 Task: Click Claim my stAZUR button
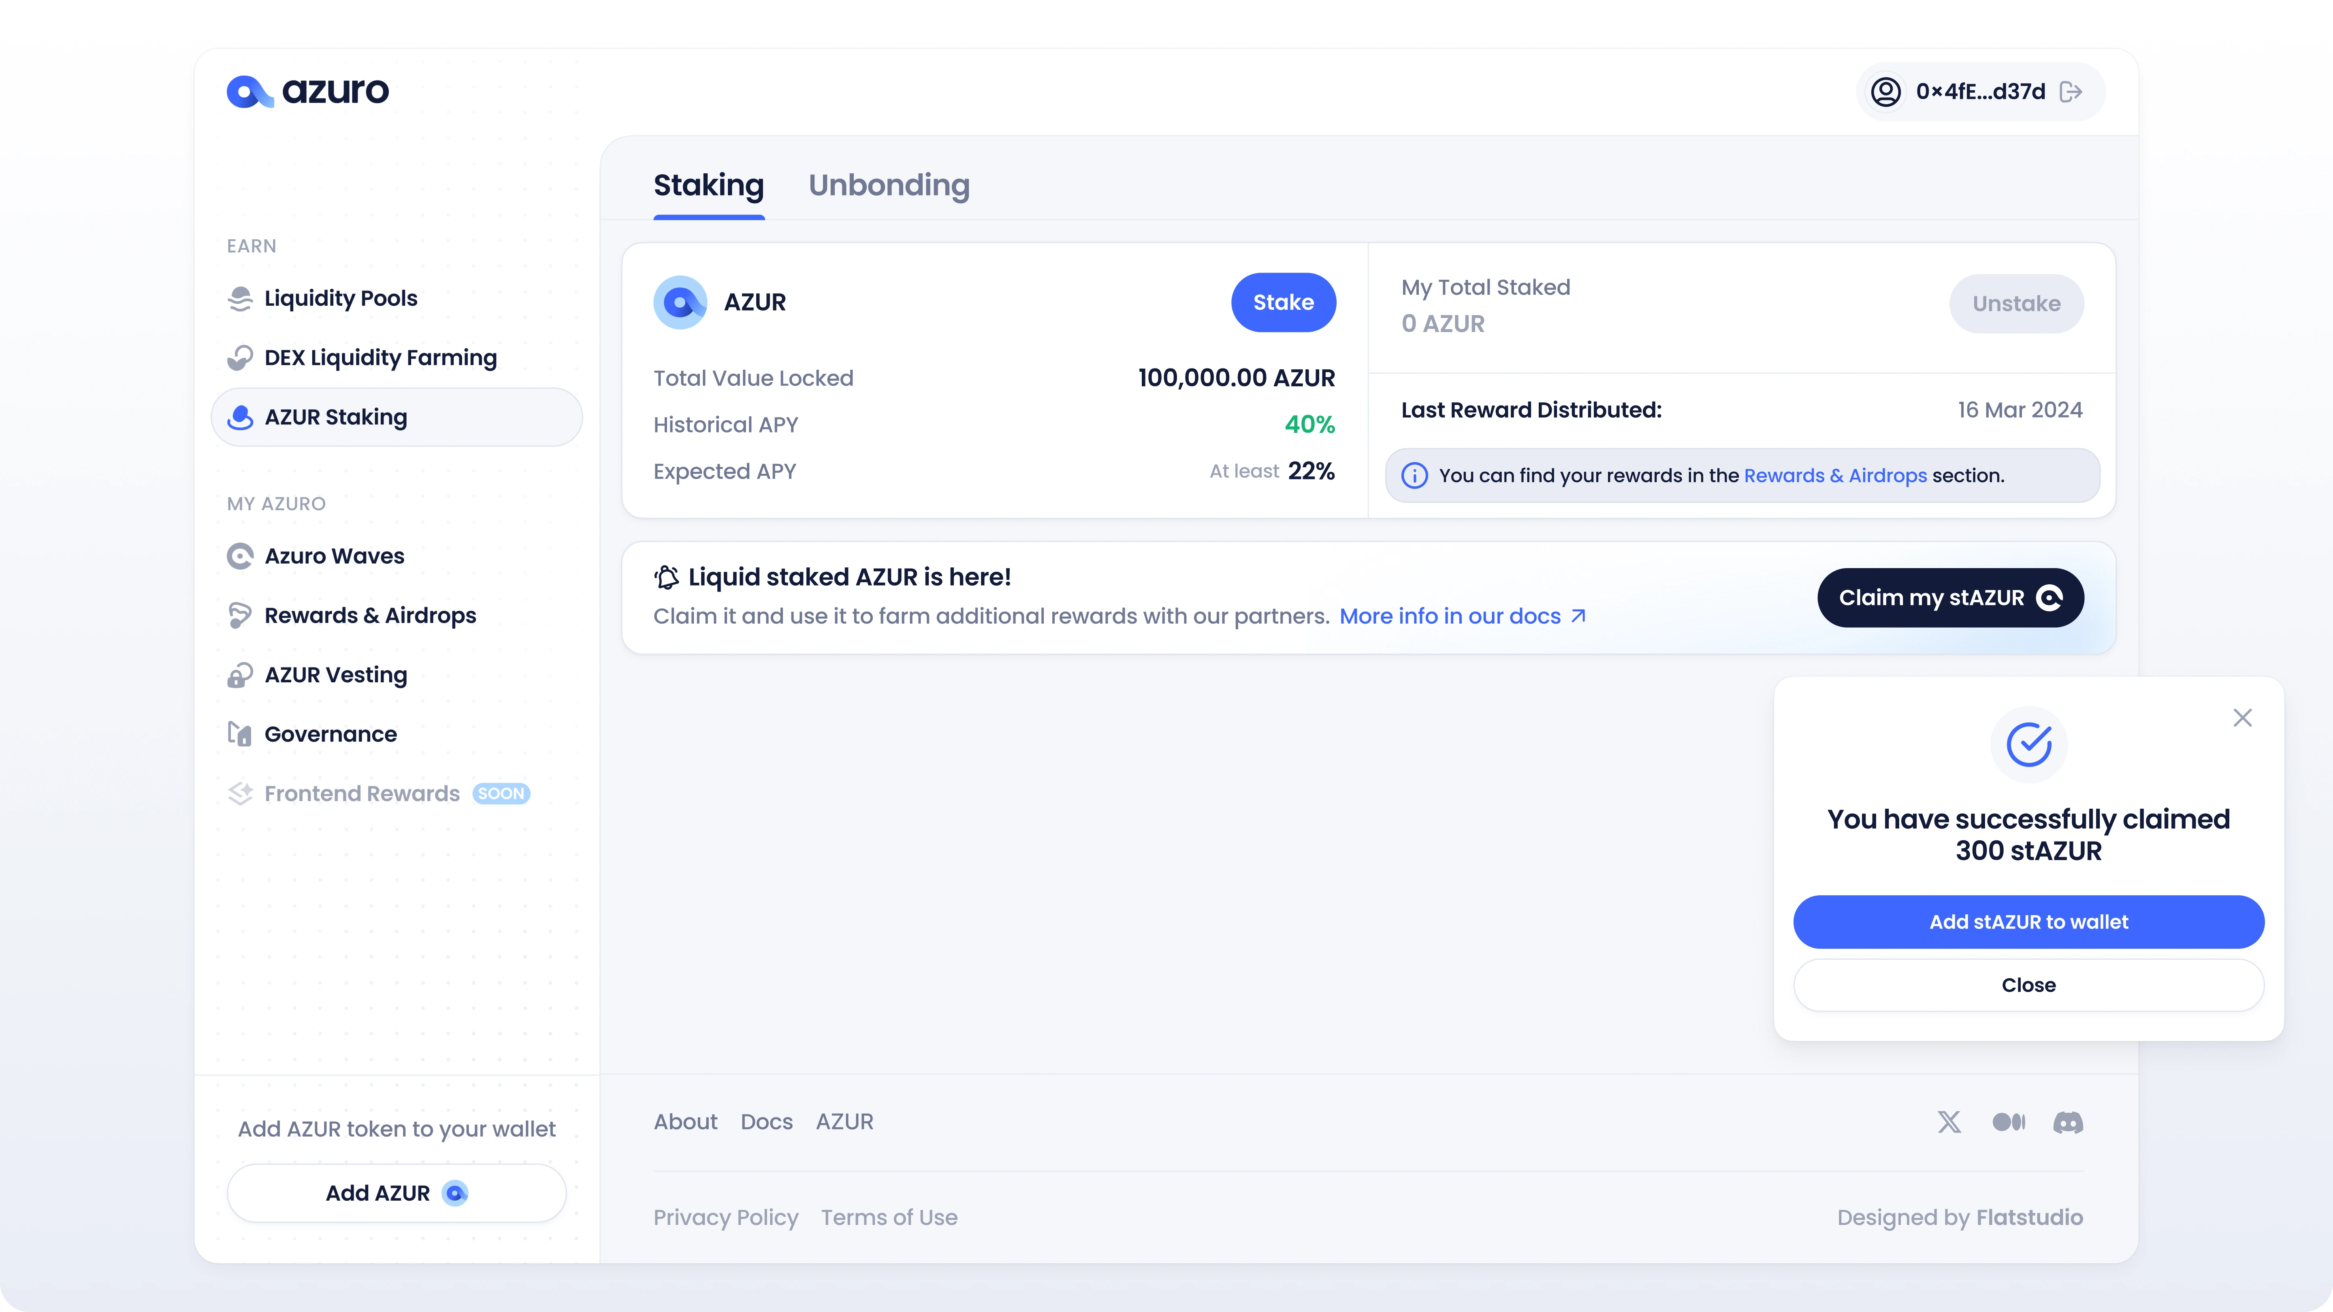click(1950, 598)
